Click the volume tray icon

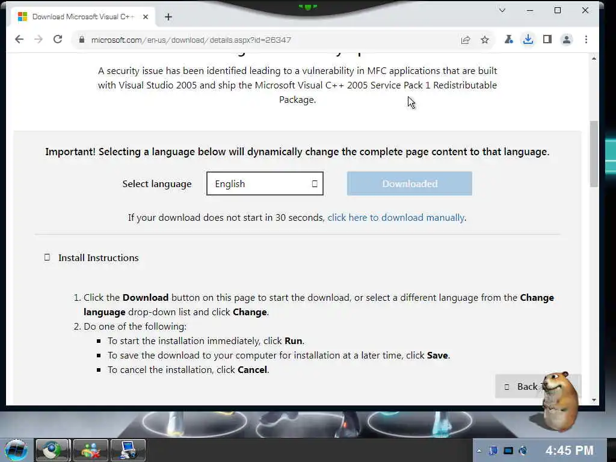[523, 451]
